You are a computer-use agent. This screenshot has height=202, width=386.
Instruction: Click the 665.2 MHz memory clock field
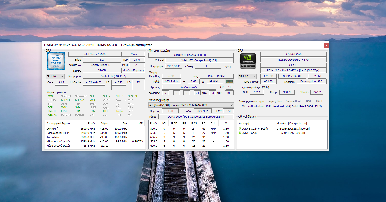click(x=171, y=82)
